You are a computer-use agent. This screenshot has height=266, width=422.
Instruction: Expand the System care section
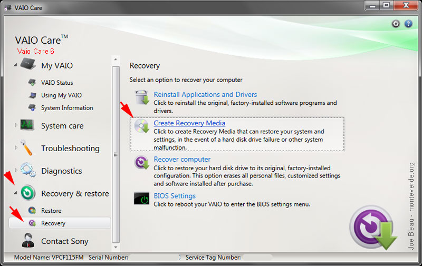[16, 125]
